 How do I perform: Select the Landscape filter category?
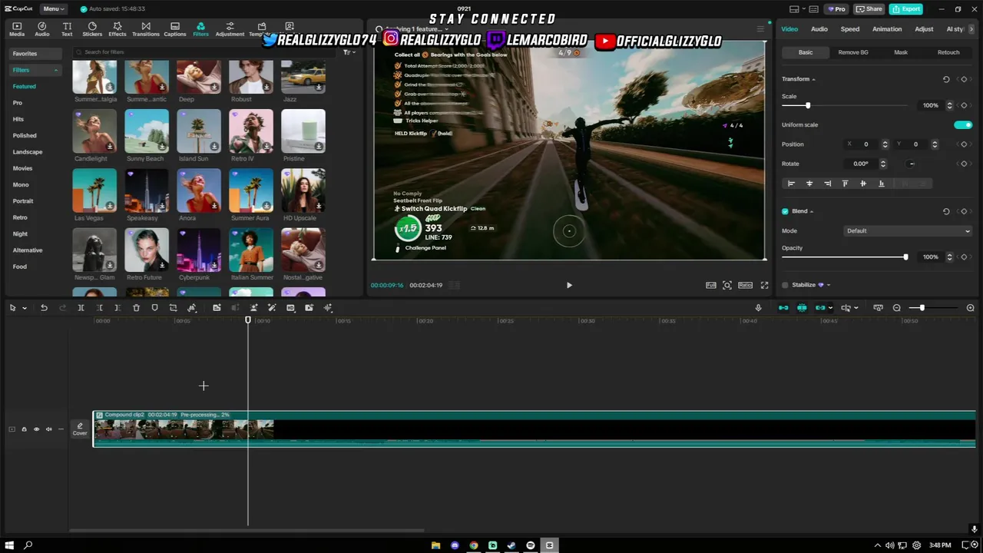(x=28, y=152)
